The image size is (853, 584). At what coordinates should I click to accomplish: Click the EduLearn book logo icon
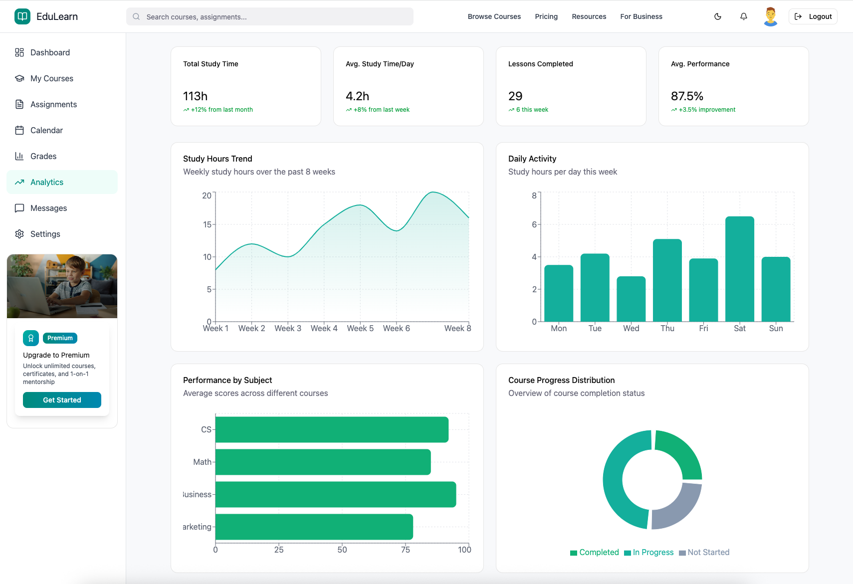click(x=22, y=16)
